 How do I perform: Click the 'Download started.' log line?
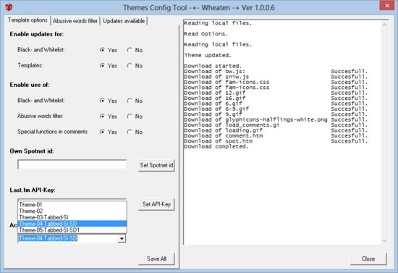[213, 66]
